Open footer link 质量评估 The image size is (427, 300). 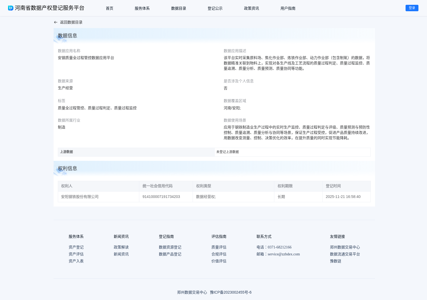[x=219, y=247]
